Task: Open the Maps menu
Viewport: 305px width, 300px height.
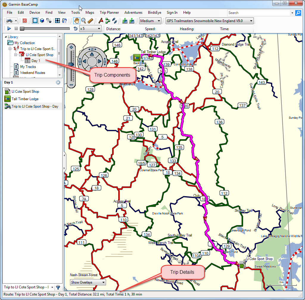Action: pyautogui.click(x=90, y=13)
